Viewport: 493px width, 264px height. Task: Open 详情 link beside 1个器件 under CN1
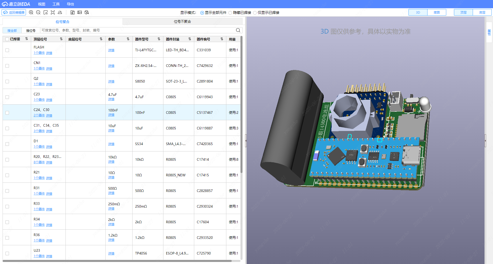(x=49, y=69)
